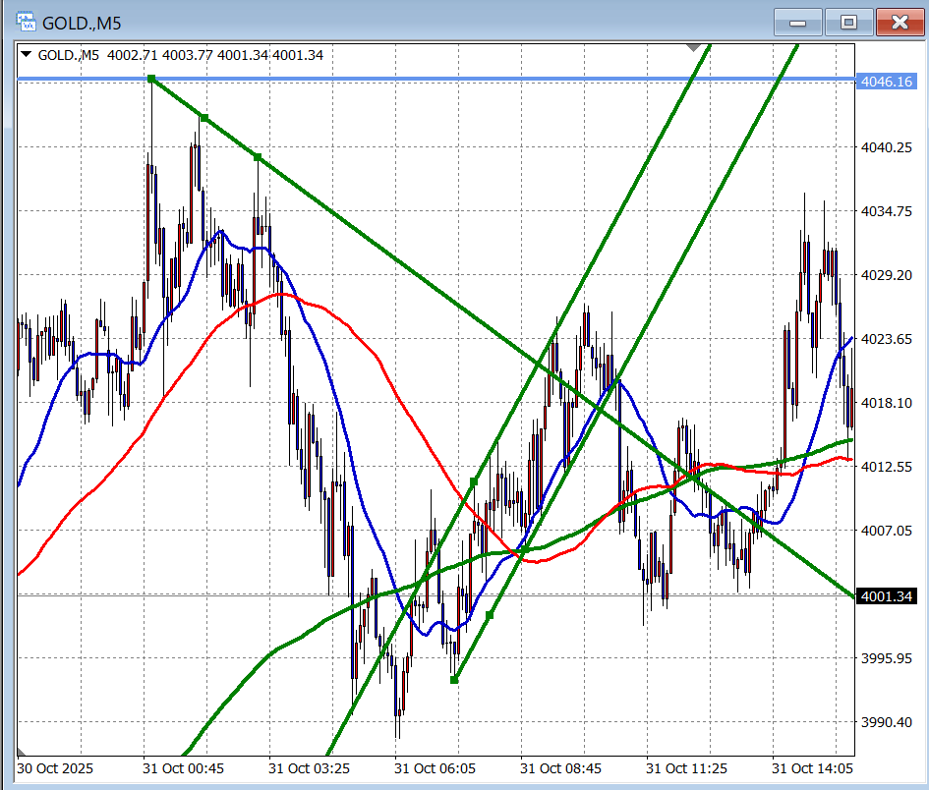Click the middle anchor point of descending trendline
The image size is (929, 790).
pyautogui.click(x=203, y=118)
